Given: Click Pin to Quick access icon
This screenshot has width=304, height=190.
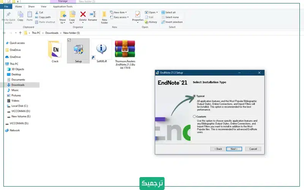Looking at the screenshot, I should pyautogui.click(x=8, y=14).
